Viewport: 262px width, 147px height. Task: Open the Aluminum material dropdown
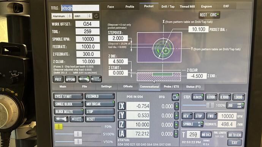[62, 16]
